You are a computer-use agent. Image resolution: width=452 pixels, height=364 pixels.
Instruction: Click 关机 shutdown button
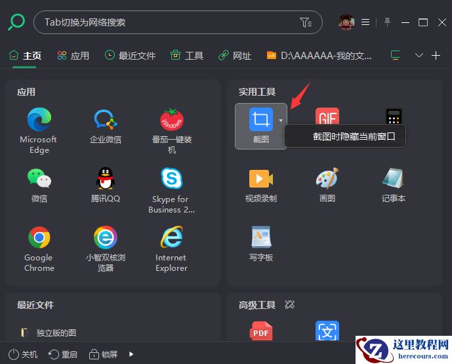(x=23, y=354)
